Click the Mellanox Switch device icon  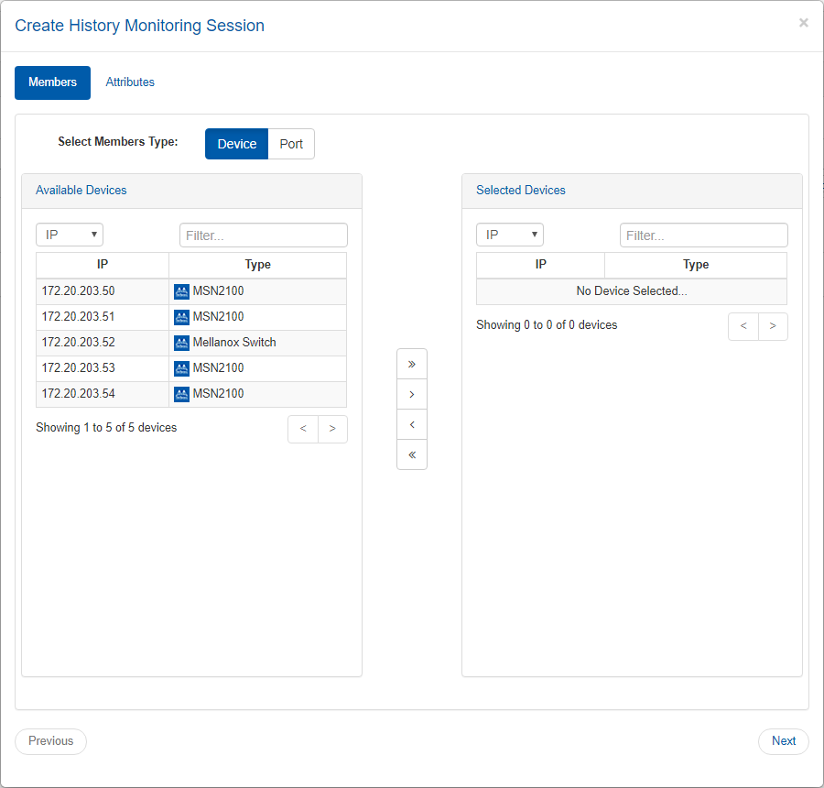(x=181, y=343)
